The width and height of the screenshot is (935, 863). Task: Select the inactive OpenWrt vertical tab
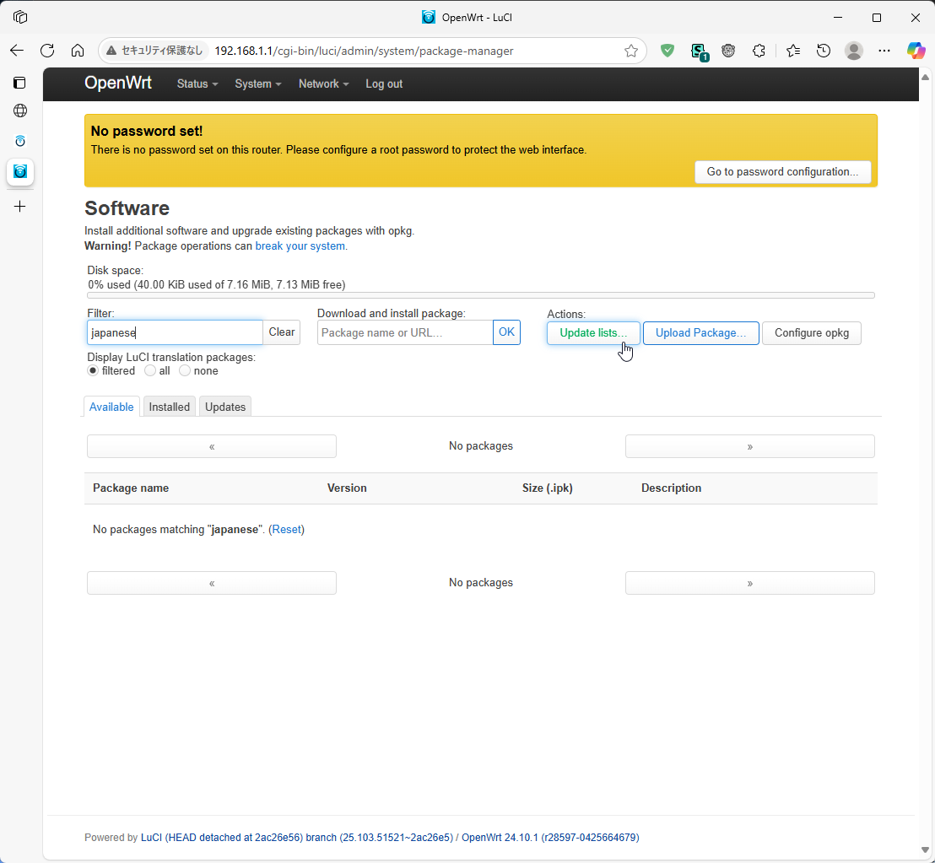(x=19, y=141)
